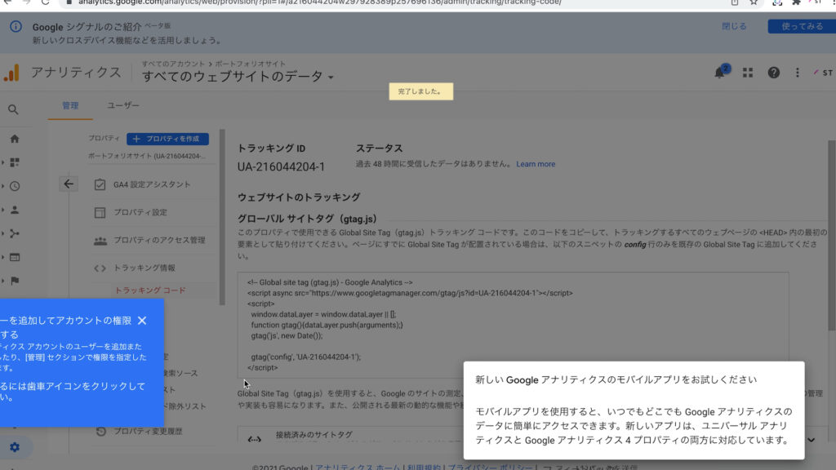Viewport: 836px width, 470px height.
Task: Collapse the トラッキング情報 section
Action: [144, 268]
